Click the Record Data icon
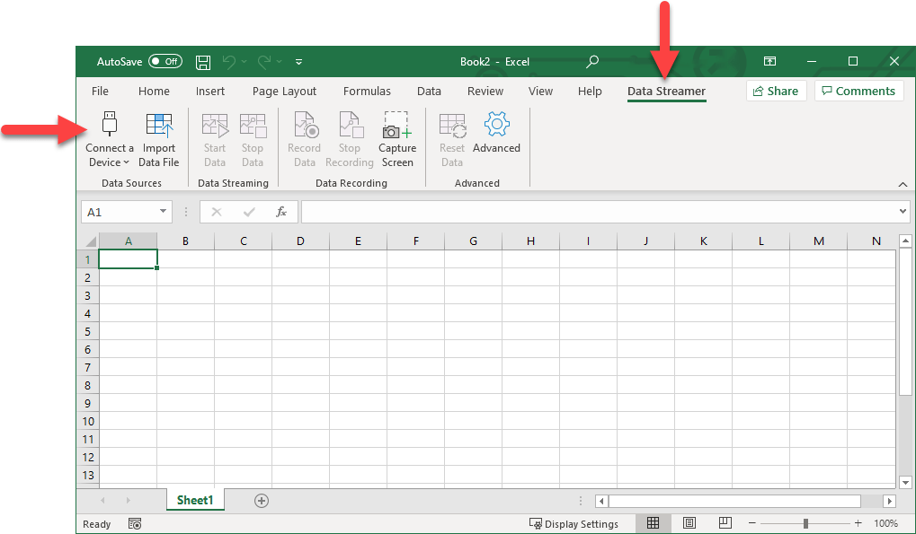The height and width of the screenshot is (534, 916). point(305,125)
